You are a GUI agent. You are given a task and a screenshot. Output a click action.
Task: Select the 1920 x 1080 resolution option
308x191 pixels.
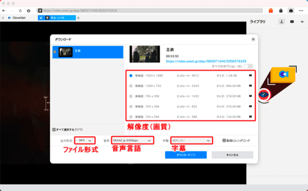[x=131, y=76]
